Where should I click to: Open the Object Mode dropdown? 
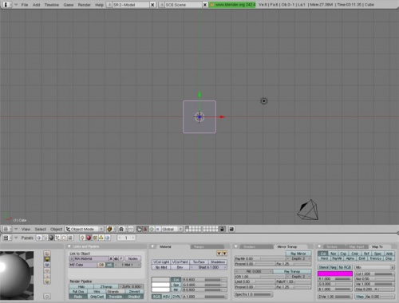tap(85, 229)
